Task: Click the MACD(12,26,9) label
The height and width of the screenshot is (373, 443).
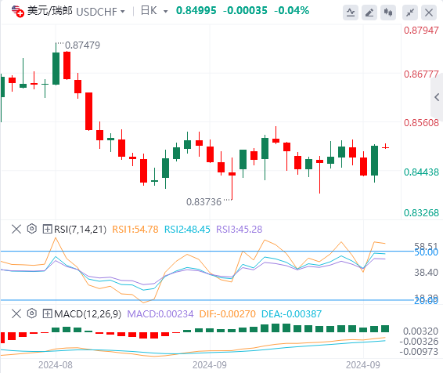Action: point(88,314)
